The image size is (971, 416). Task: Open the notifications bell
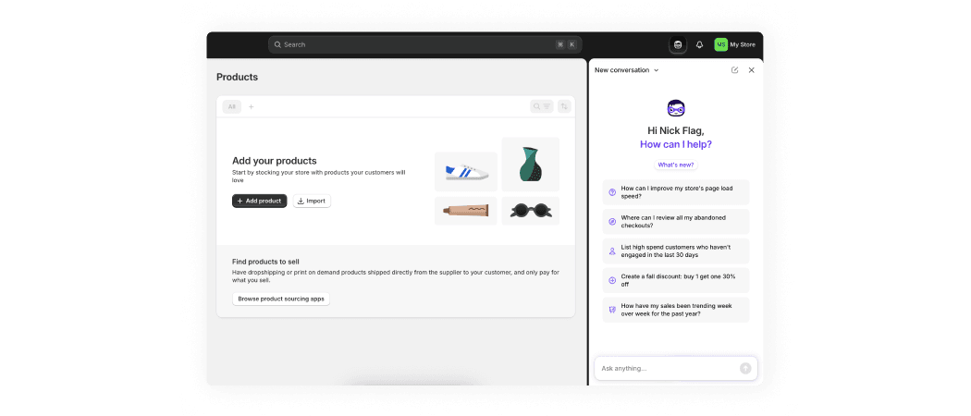[700, 44]
